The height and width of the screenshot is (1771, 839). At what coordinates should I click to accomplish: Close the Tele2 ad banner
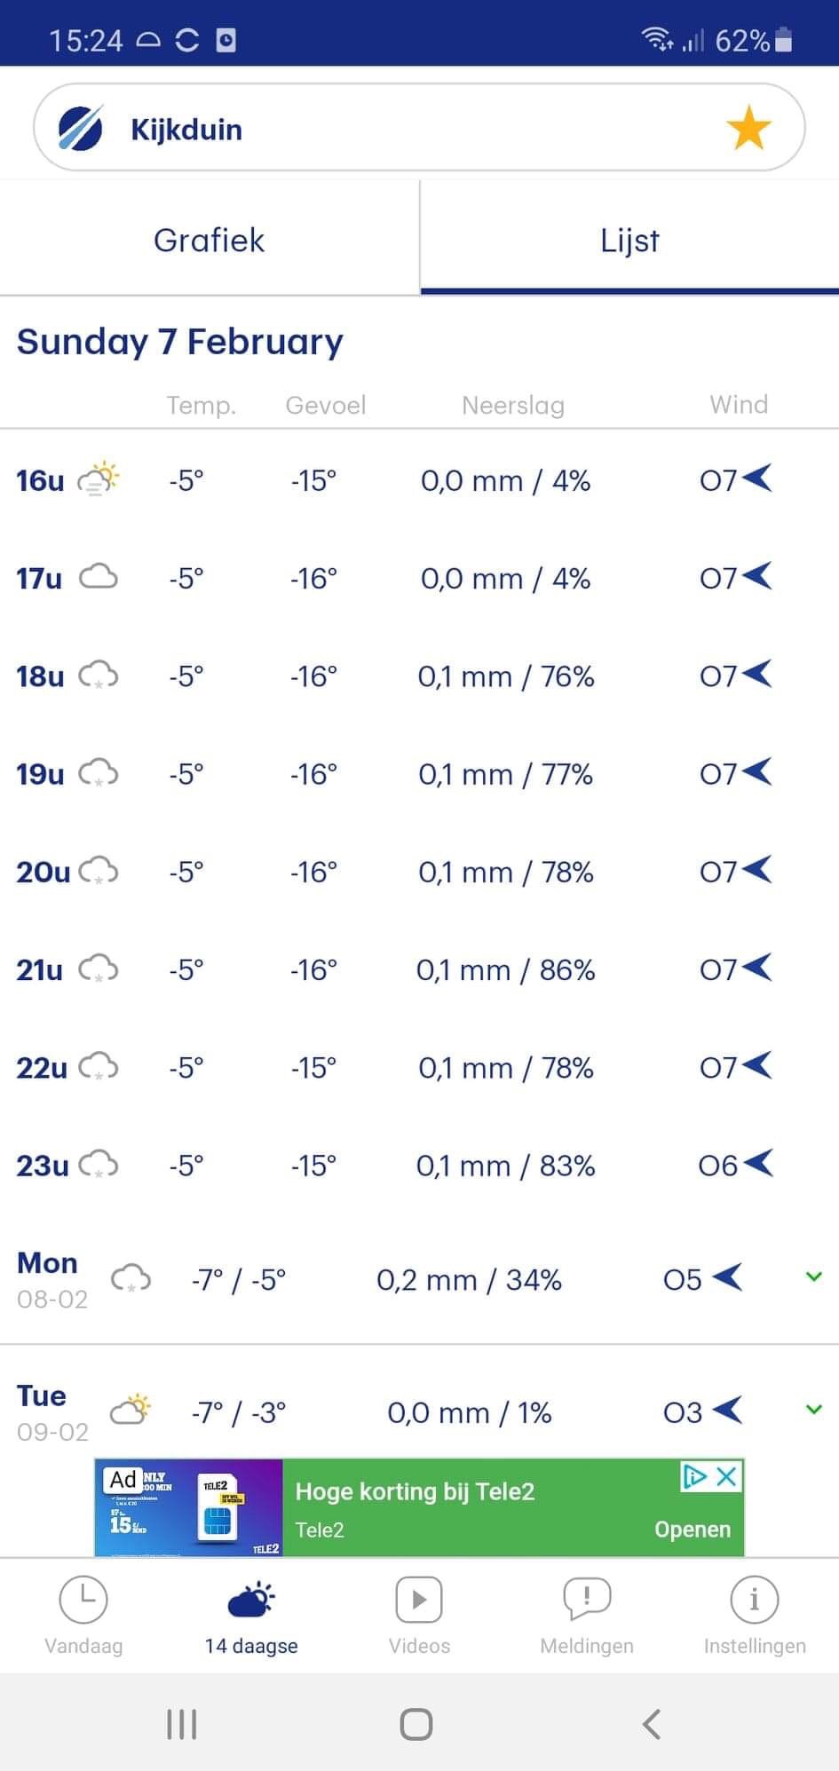(x=726, y=1476)
